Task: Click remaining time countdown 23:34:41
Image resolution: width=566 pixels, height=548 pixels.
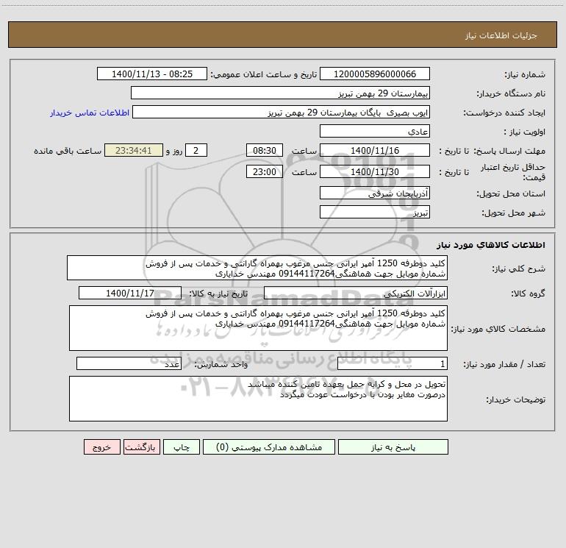Action: [x=134, y=150]
